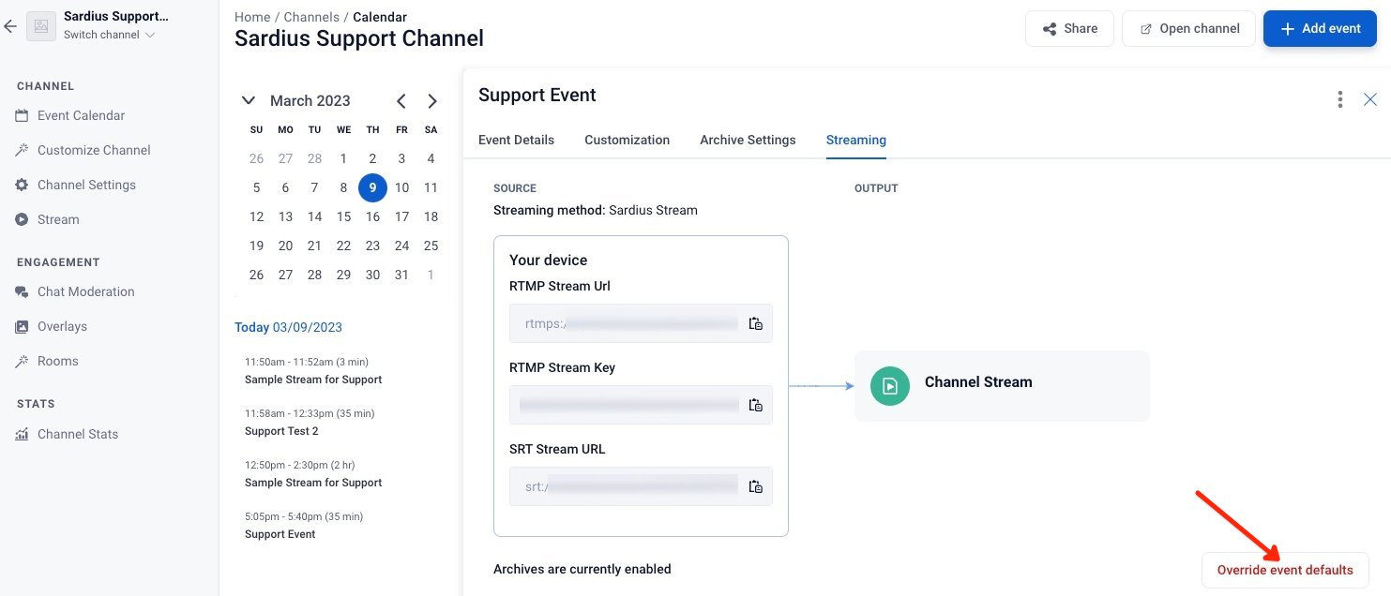Screen dimensions: 1391x596
Task: Open the Switch channel dropdown
Action: pos(109,35)
